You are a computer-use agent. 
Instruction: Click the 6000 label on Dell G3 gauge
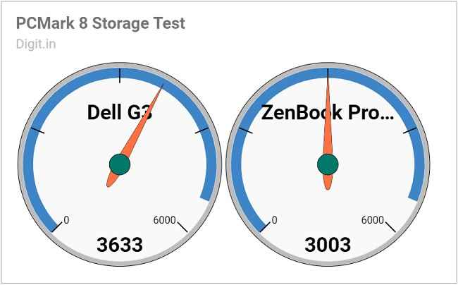164,220
